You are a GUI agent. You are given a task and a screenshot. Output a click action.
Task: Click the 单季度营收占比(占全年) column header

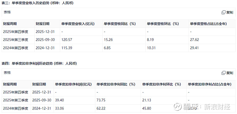click(208, 24)
